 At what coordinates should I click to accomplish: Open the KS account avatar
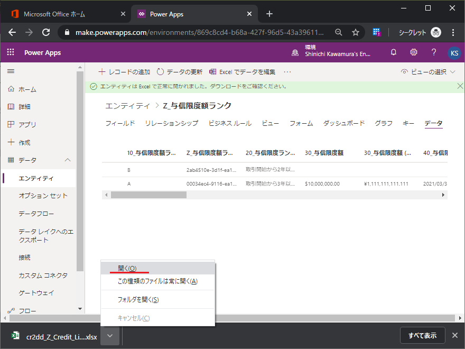coord(454,53)
